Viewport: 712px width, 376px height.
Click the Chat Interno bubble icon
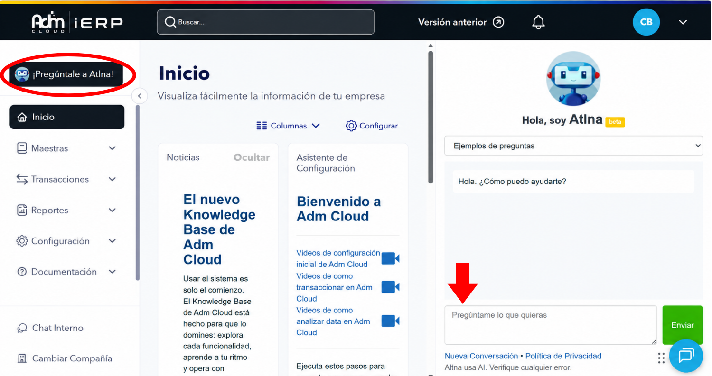pyautogui.click(x=22, y=328)
